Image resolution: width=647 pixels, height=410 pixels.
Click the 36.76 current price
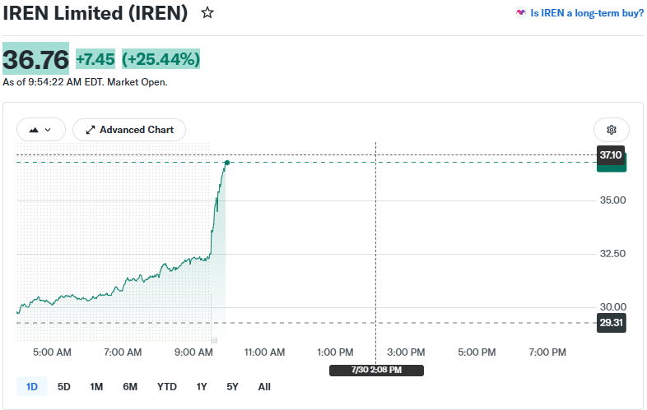[36, 59]
